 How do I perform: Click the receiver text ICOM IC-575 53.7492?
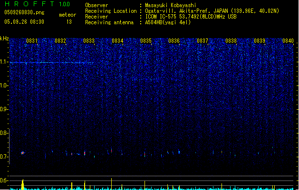click(x=191, y=17)
